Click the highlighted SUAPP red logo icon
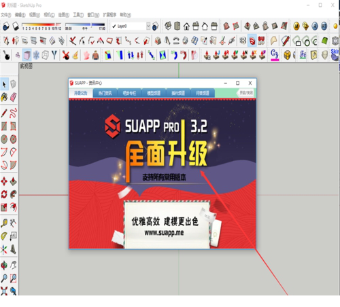The image size is (340, 307). (x=252, y=41)
